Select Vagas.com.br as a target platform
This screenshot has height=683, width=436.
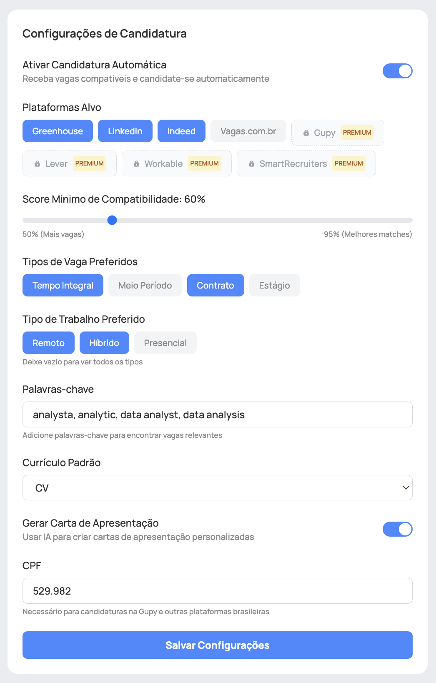[248, 131]
